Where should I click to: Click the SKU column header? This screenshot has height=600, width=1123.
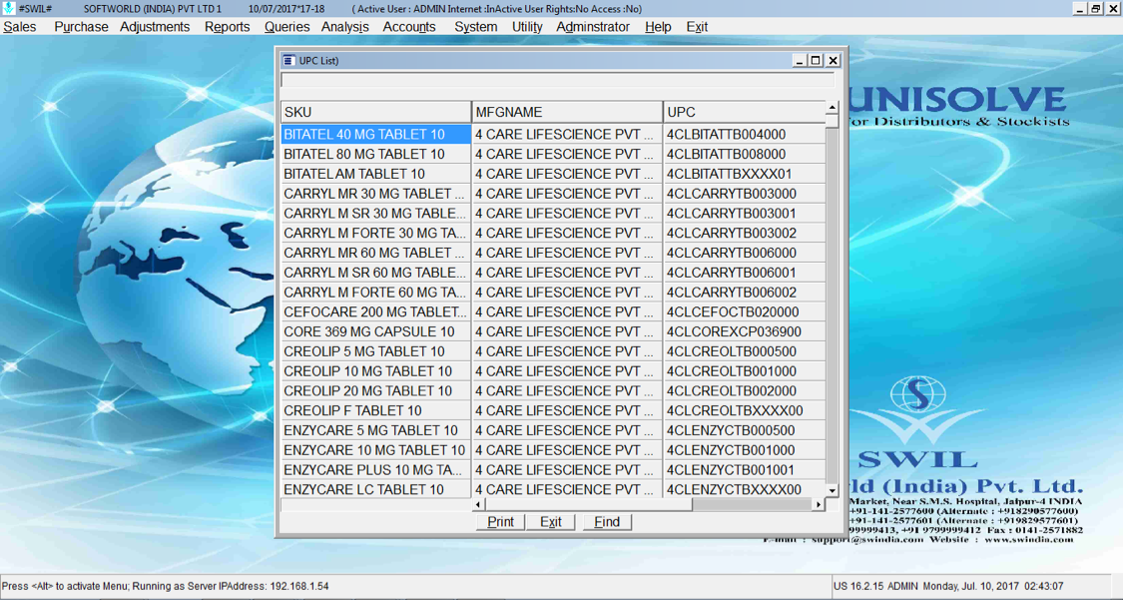pyautogui.click(x=375, y=112)
